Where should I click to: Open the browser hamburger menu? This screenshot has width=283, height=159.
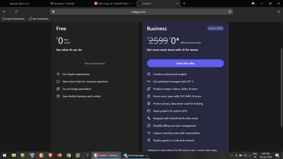pos(279,12)
